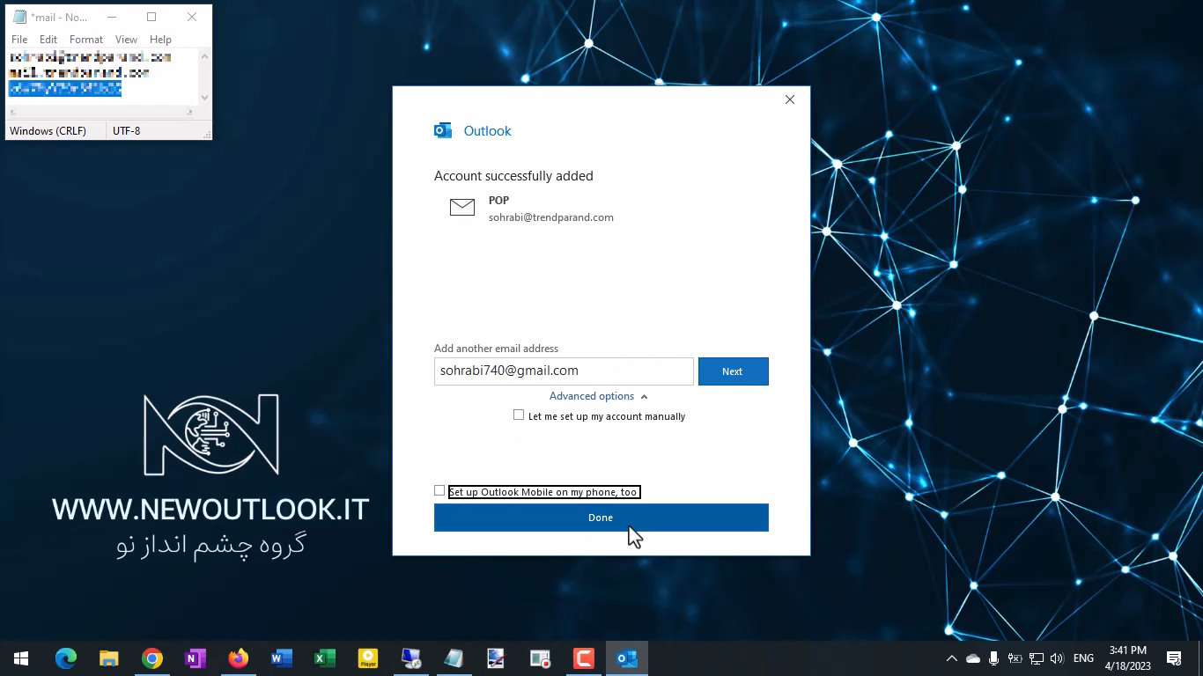
Task: Open the screen recorder taskbar icon
Action: coord(540,658)
